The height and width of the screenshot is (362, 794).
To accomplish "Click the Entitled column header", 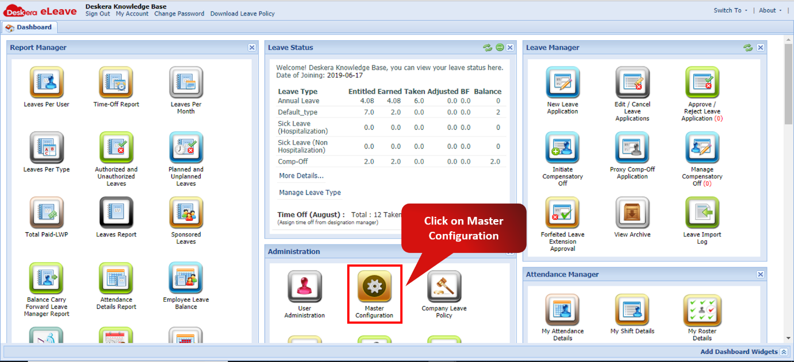I will (362, 91).
